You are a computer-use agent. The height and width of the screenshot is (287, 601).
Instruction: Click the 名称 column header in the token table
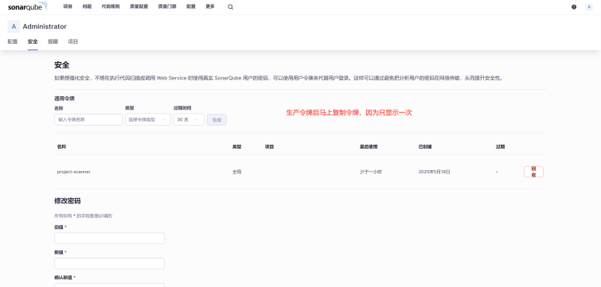click(x=61, y=146)
